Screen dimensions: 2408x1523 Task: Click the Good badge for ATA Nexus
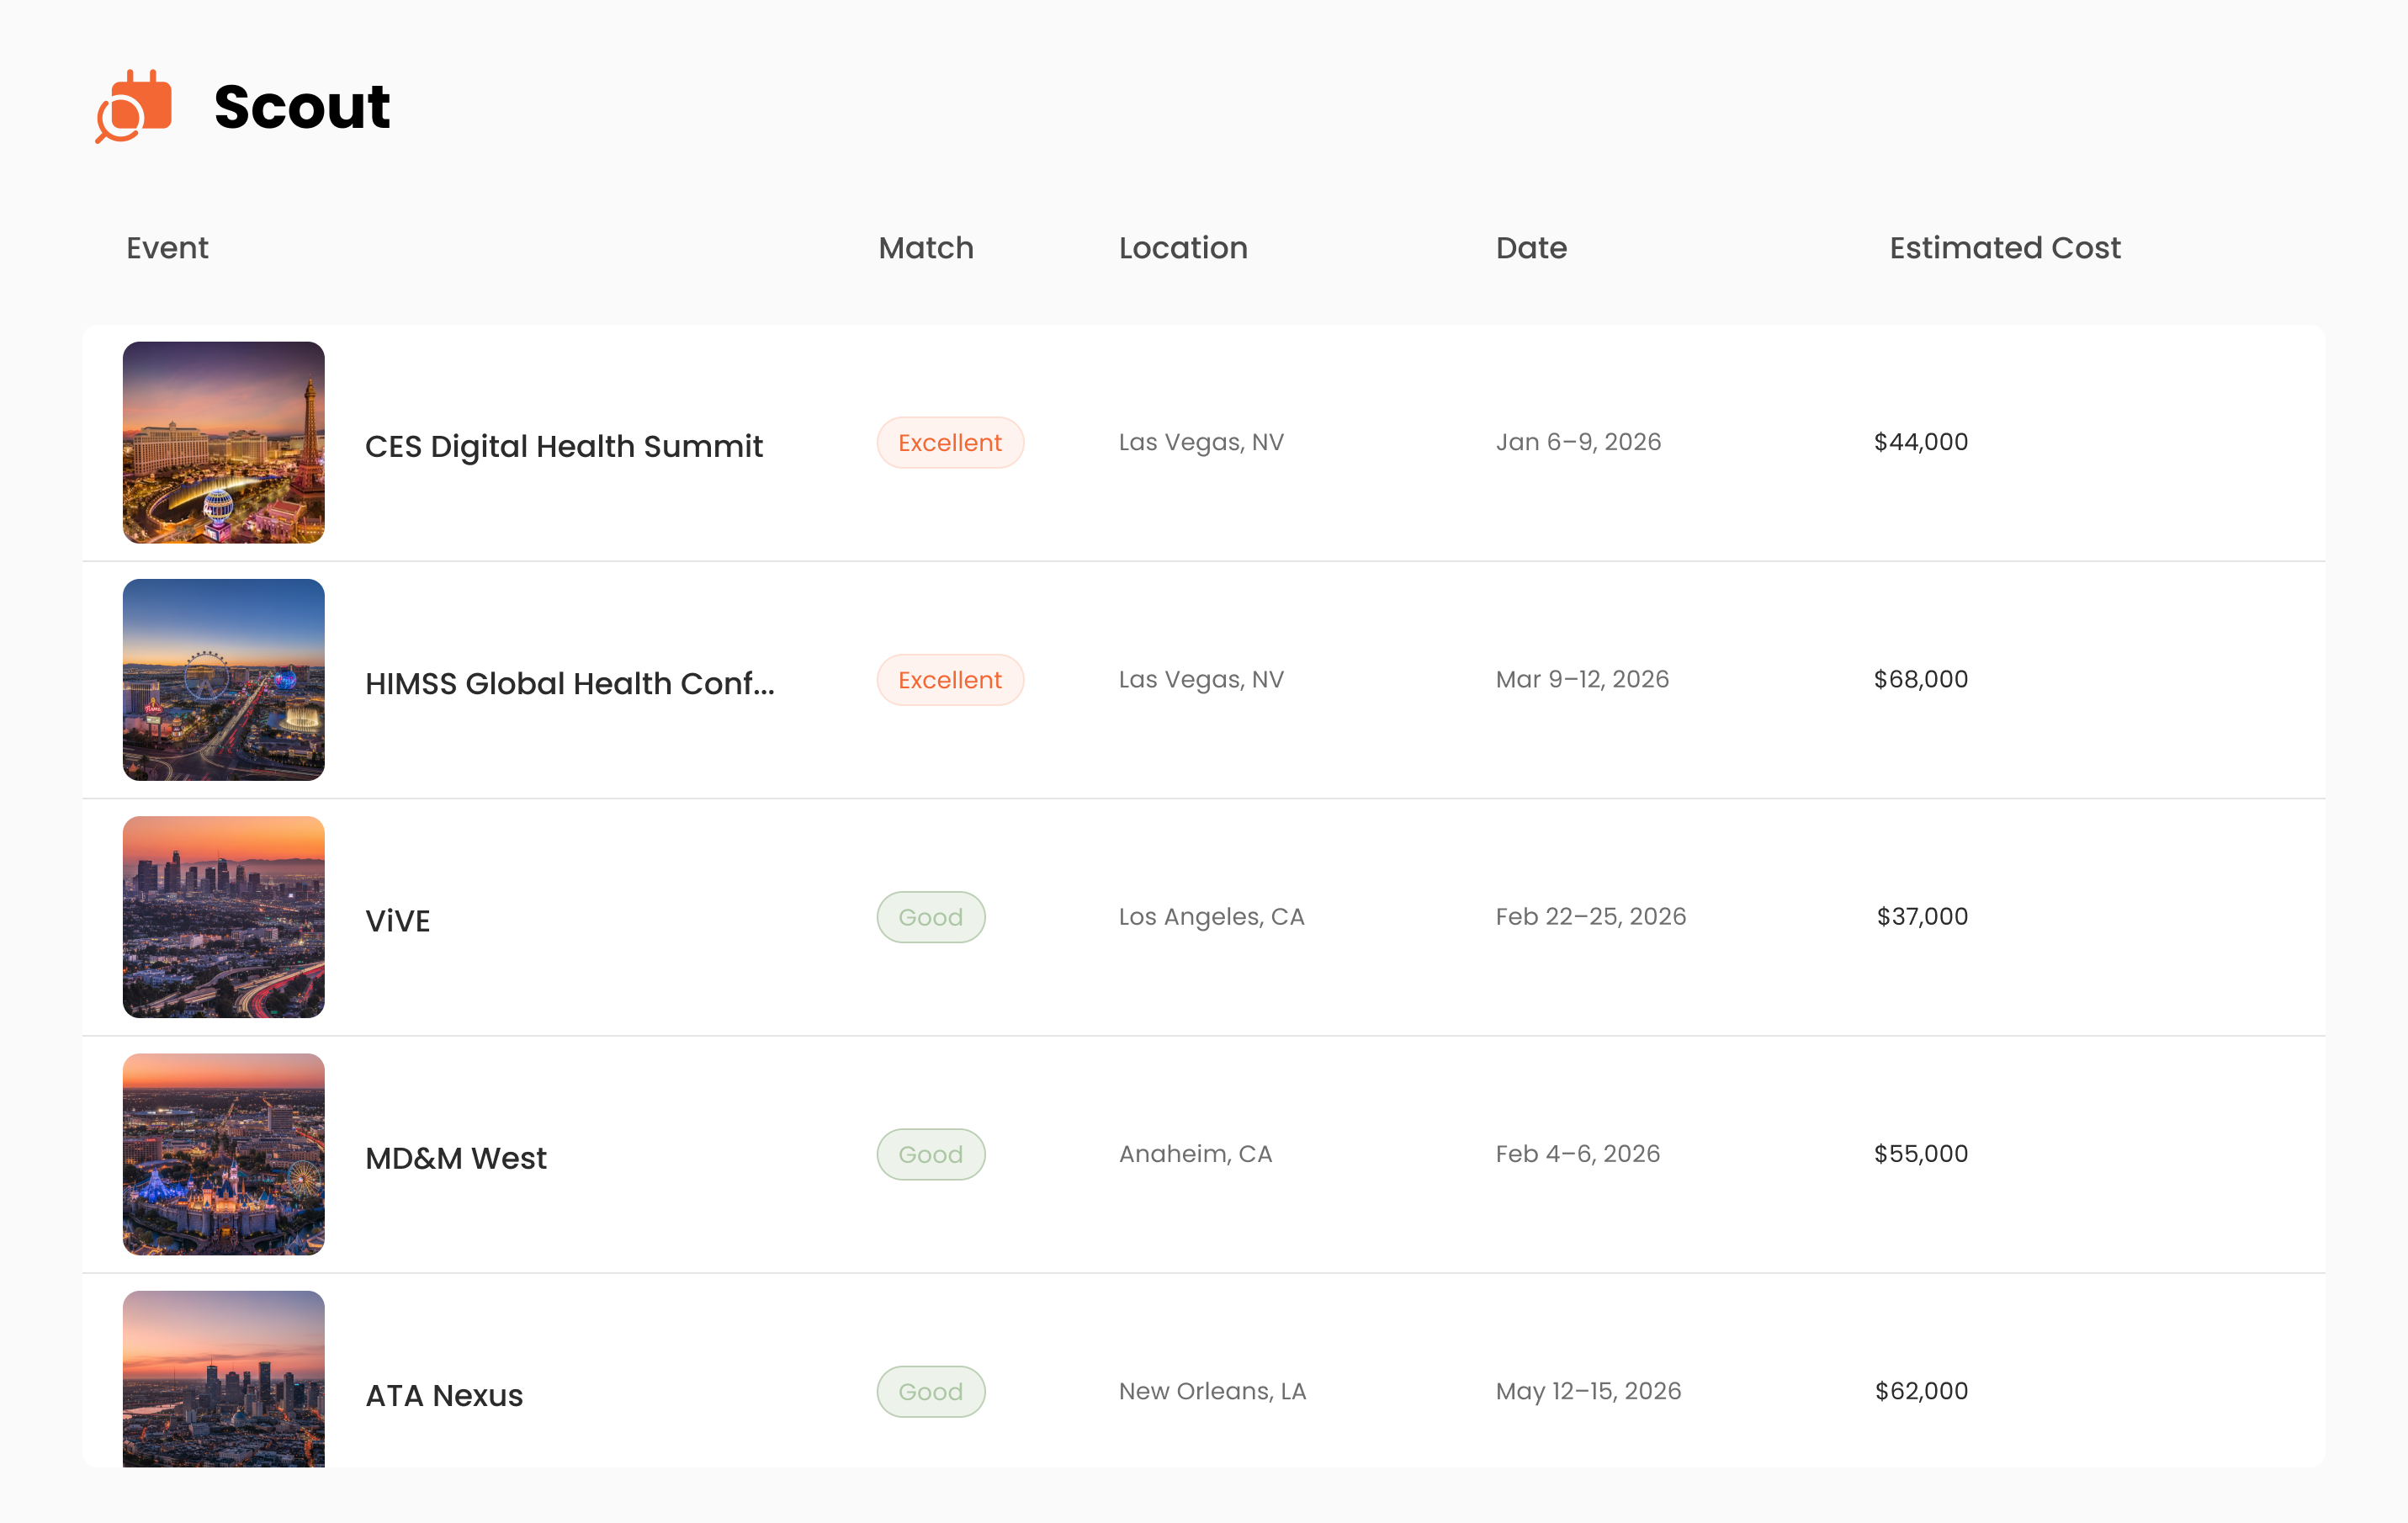[930, 1391]
